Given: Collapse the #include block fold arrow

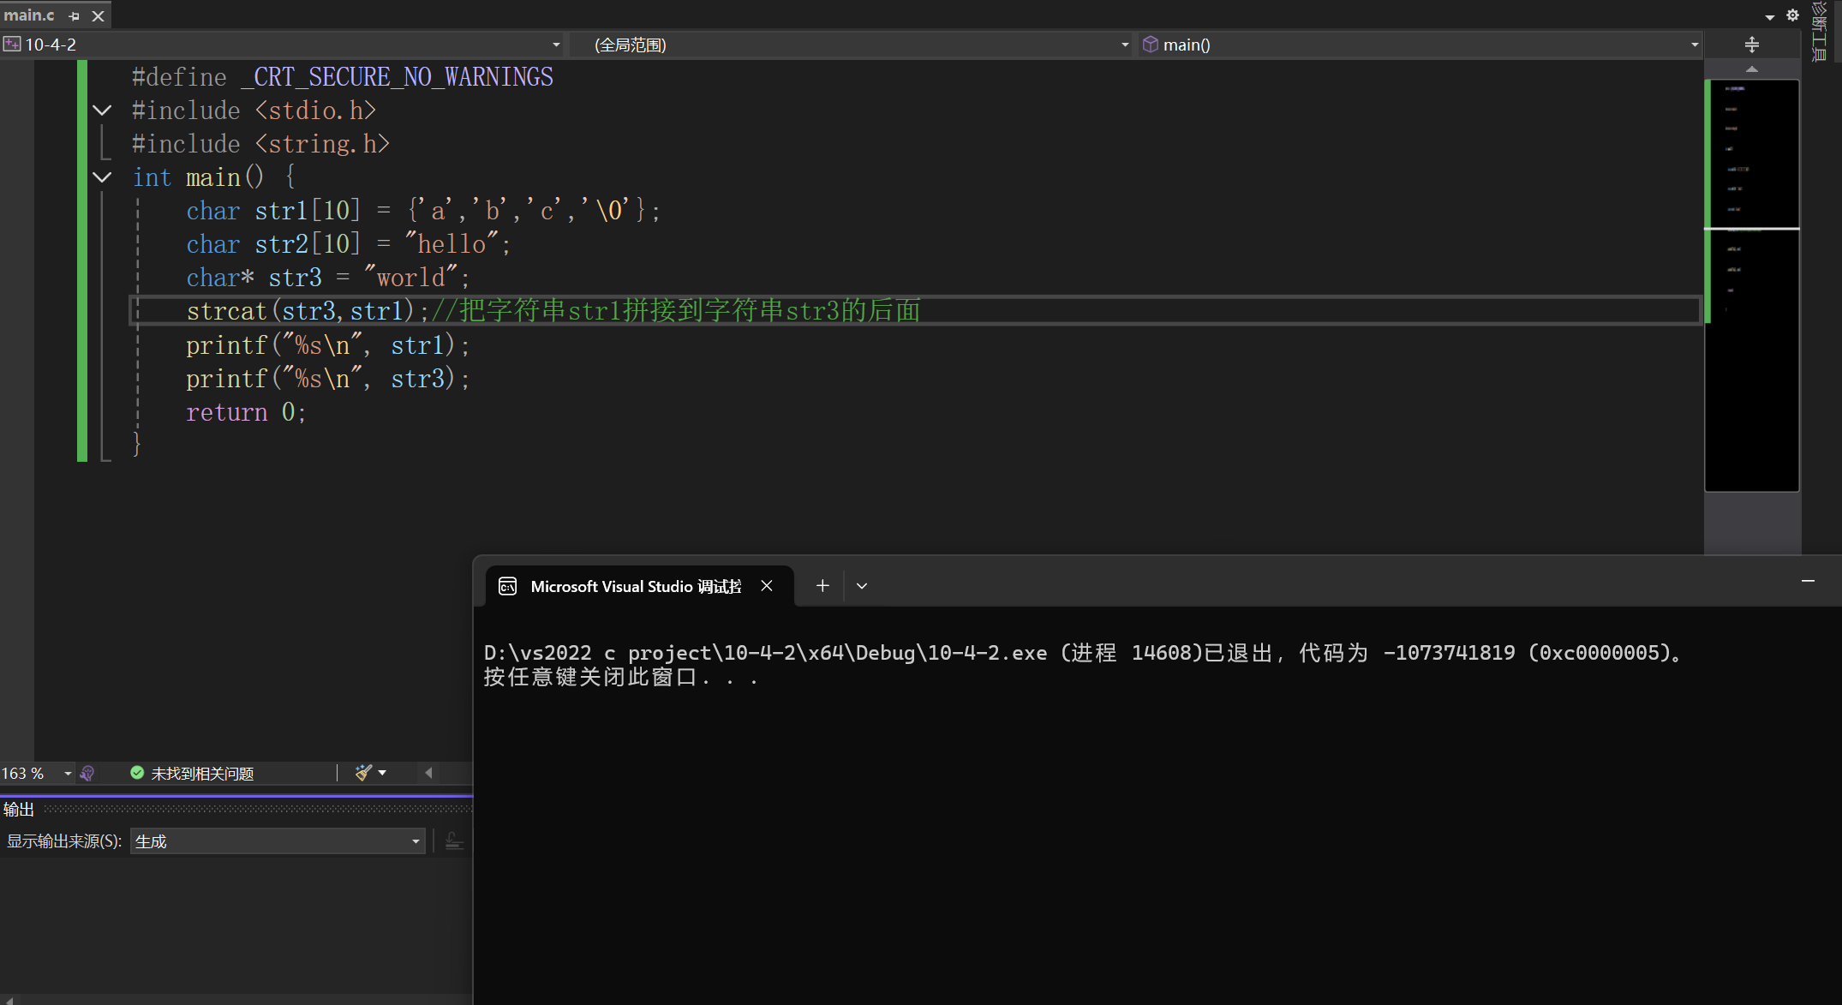Looking at the screenshot, I should point(102,111).
